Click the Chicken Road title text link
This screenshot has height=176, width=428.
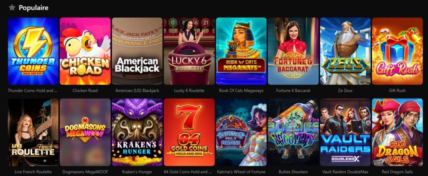[x=85, y=90]
